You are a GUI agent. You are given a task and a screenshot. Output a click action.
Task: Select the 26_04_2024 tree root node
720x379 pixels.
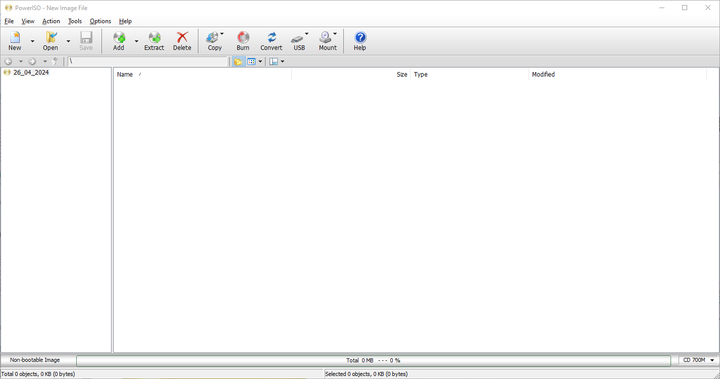[31, 73]
